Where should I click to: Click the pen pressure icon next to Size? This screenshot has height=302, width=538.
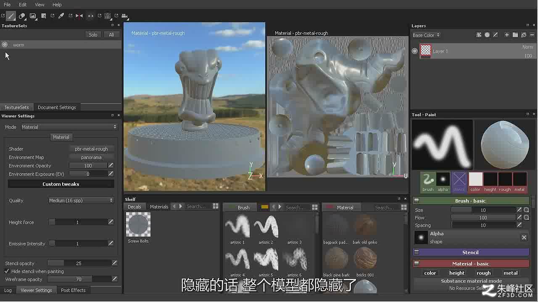point(520,210)
